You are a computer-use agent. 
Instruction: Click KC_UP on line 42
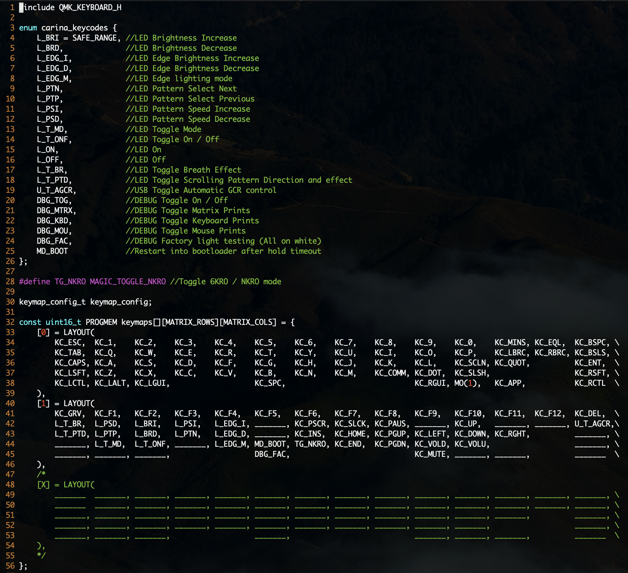[x=466, y=424]
